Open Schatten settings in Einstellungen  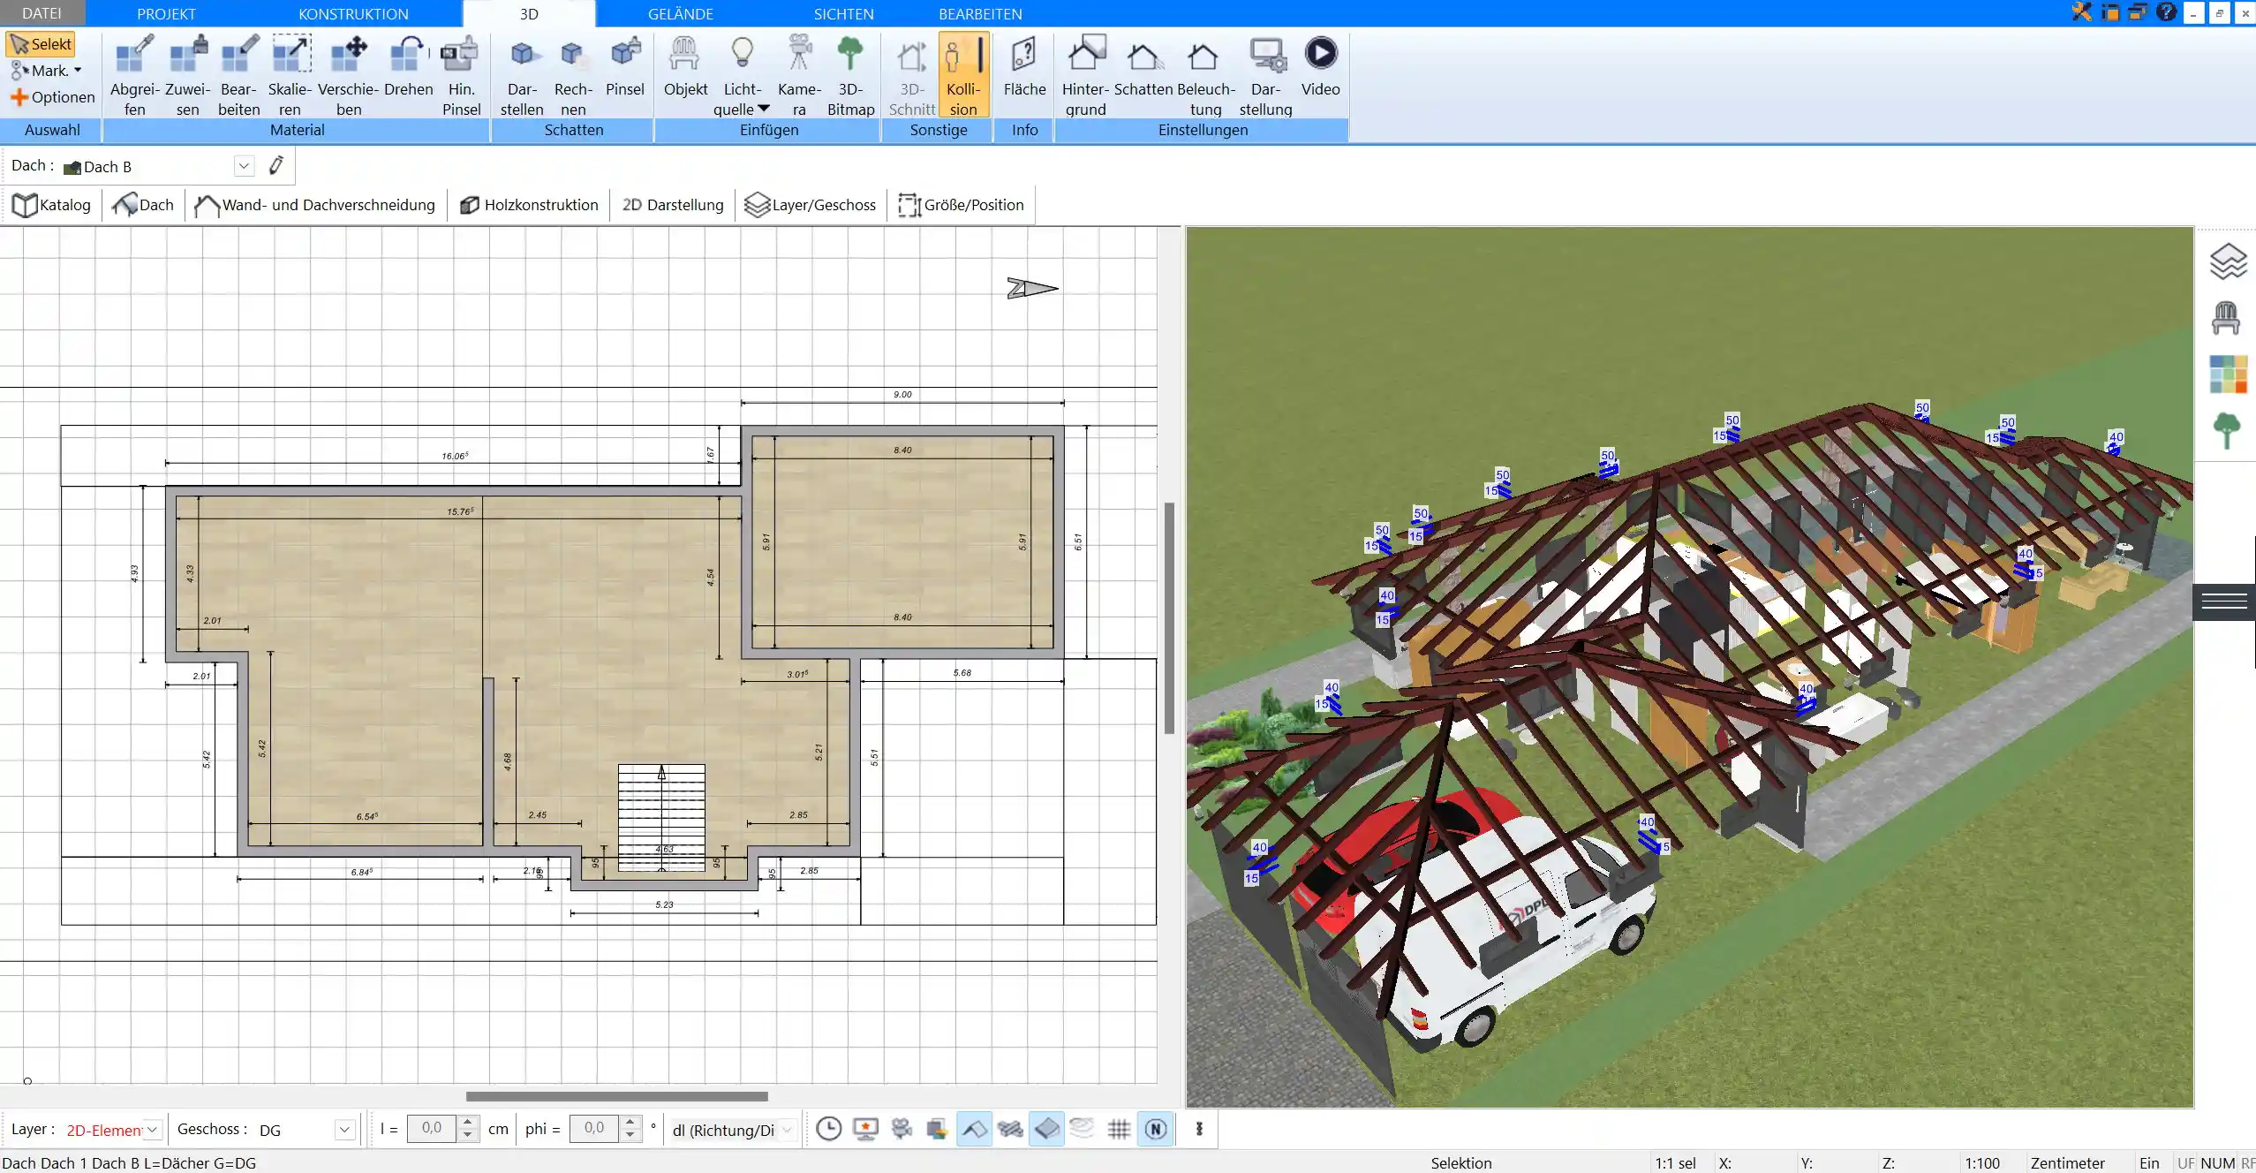point(1143,66)
